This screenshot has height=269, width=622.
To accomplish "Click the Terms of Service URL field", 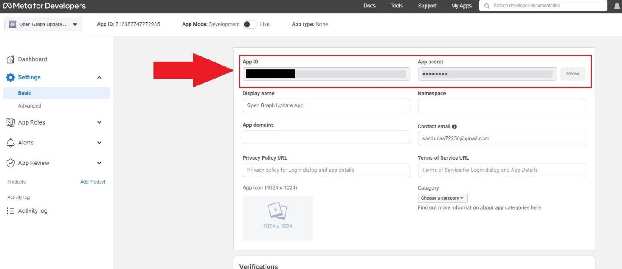I will click(x=502, y=170).
